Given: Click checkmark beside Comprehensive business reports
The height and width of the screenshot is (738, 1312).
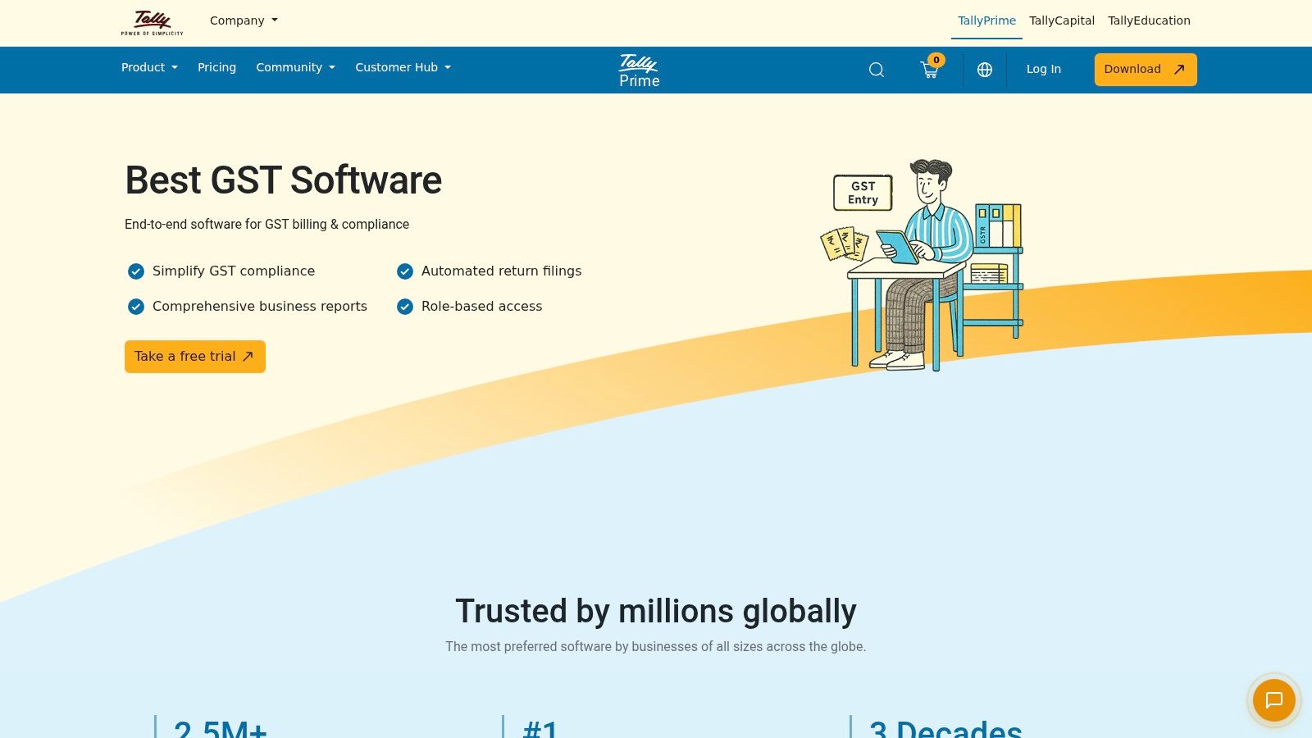Looking at the screenshot, I should pos(136,307).
